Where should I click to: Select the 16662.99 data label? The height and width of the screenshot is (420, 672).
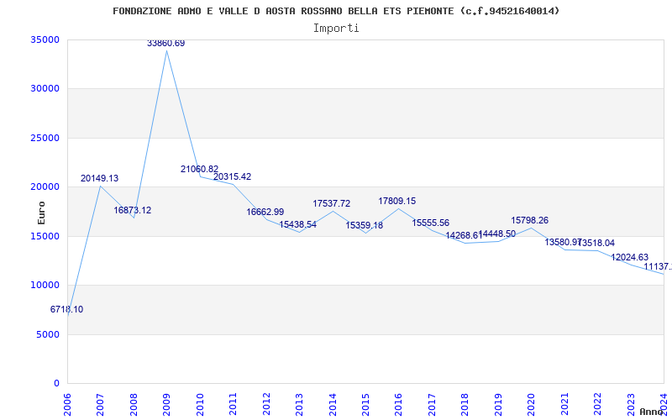tap(265, 213)
